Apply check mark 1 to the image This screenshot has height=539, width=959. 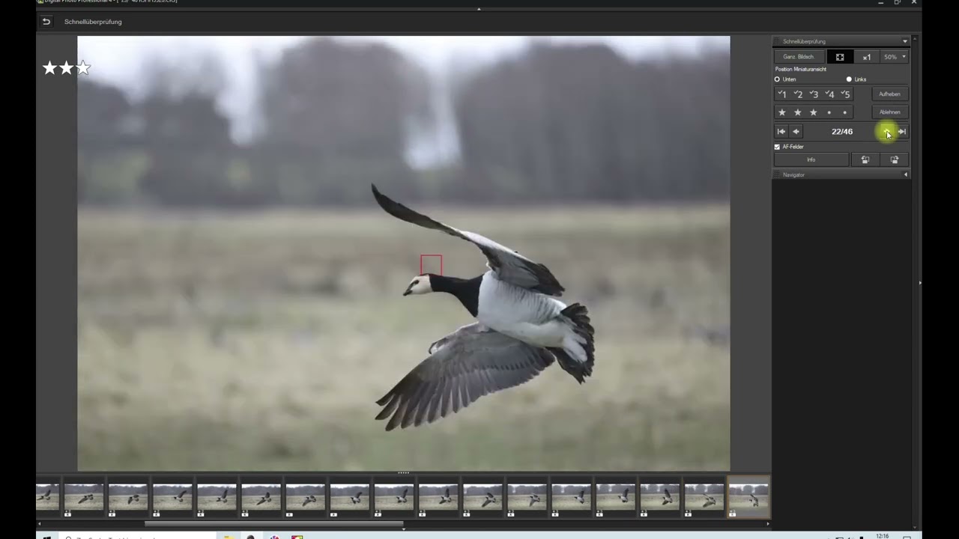782,94
